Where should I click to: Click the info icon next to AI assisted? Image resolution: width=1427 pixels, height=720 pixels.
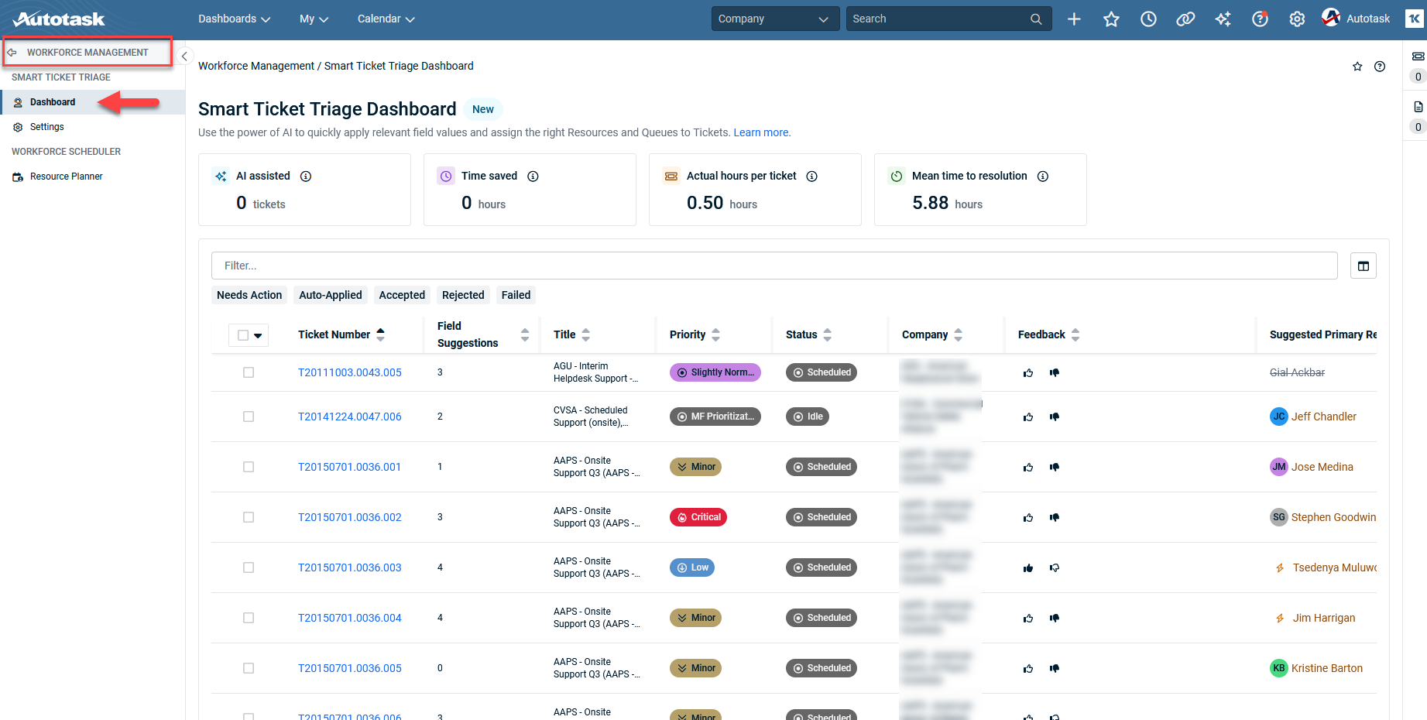[x=306, y=177]
